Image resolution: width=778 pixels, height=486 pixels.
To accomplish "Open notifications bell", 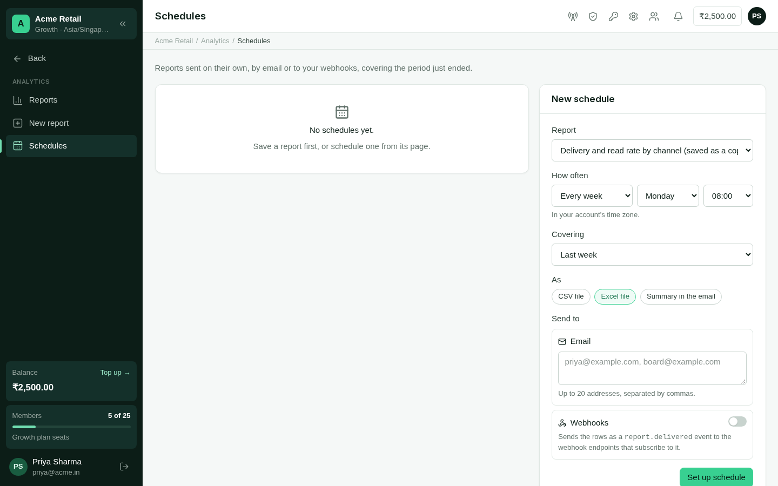I will click(678, 16).
